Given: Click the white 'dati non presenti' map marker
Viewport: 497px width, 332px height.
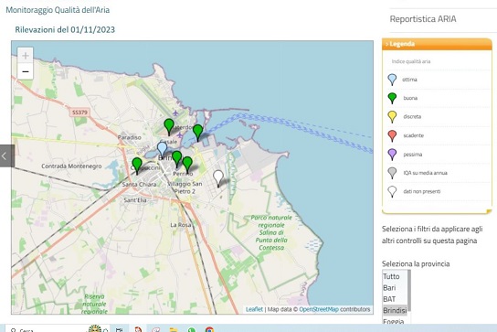Looking at the screenshot, I should (x=218, y=178).
